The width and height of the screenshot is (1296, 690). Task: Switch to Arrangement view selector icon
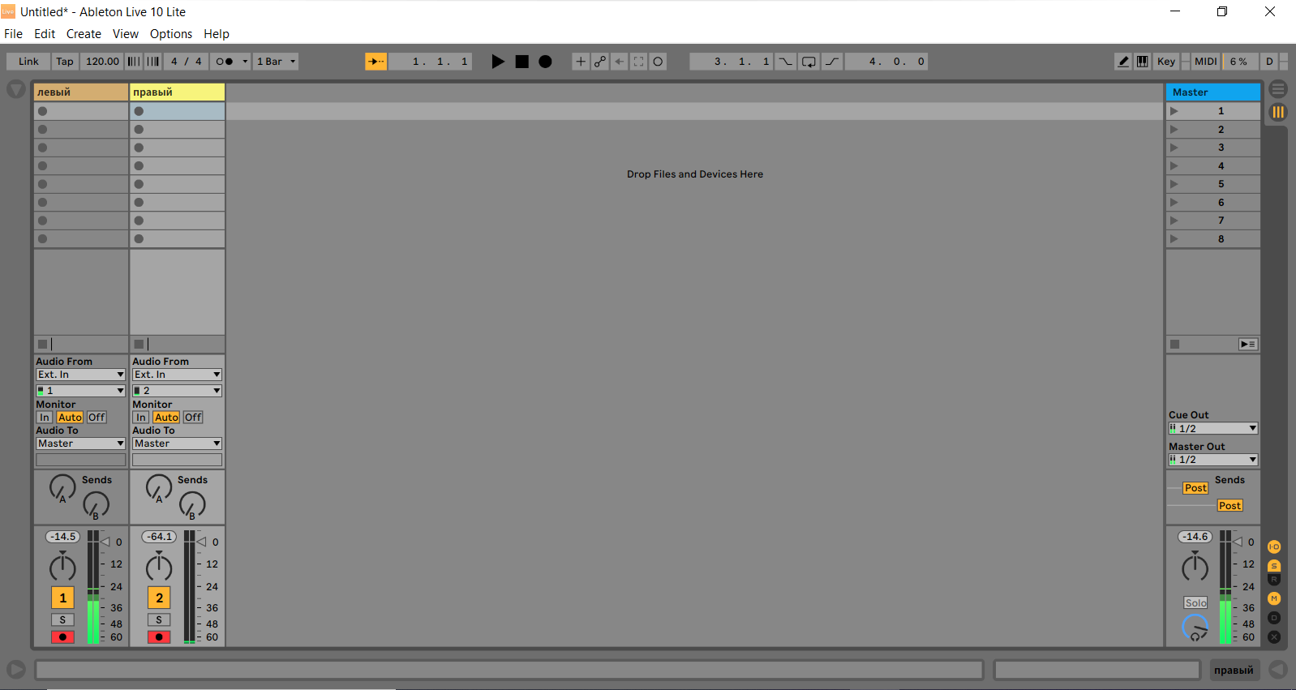coord(1278,89)
